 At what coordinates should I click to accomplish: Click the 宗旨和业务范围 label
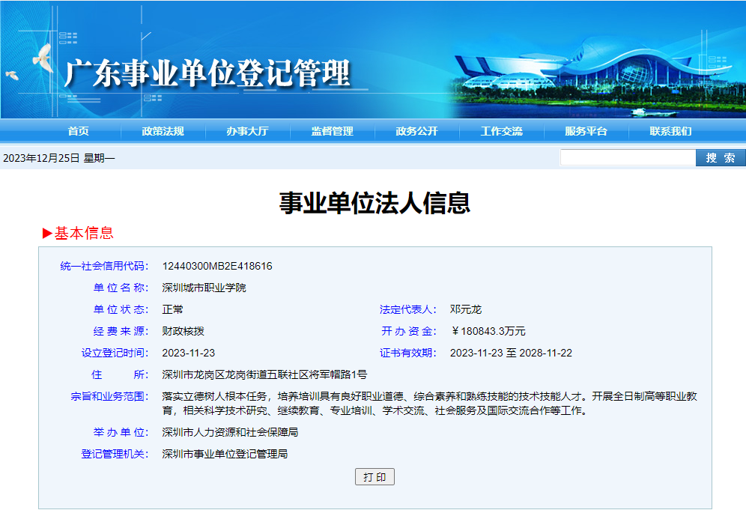coord(109,396)
